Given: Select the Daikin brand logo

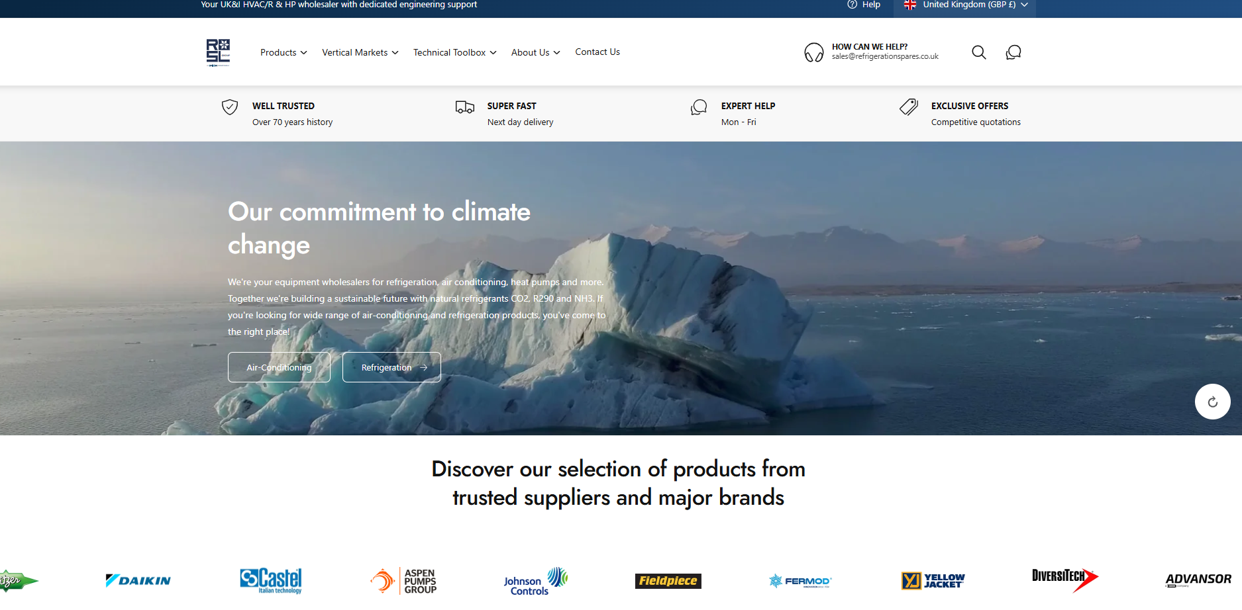Looking at the screenshot, I should coord(138,580).
